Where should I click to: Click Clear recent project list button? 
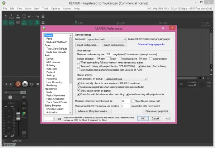(x=157, y=111)
